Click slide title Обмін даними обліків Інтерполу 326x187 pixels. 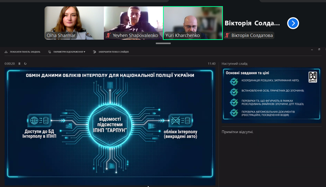(110, 75)
